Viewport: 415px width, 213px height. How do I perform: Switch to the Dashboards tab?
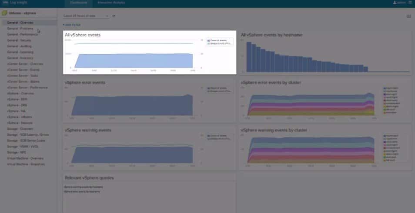[79, 3]
